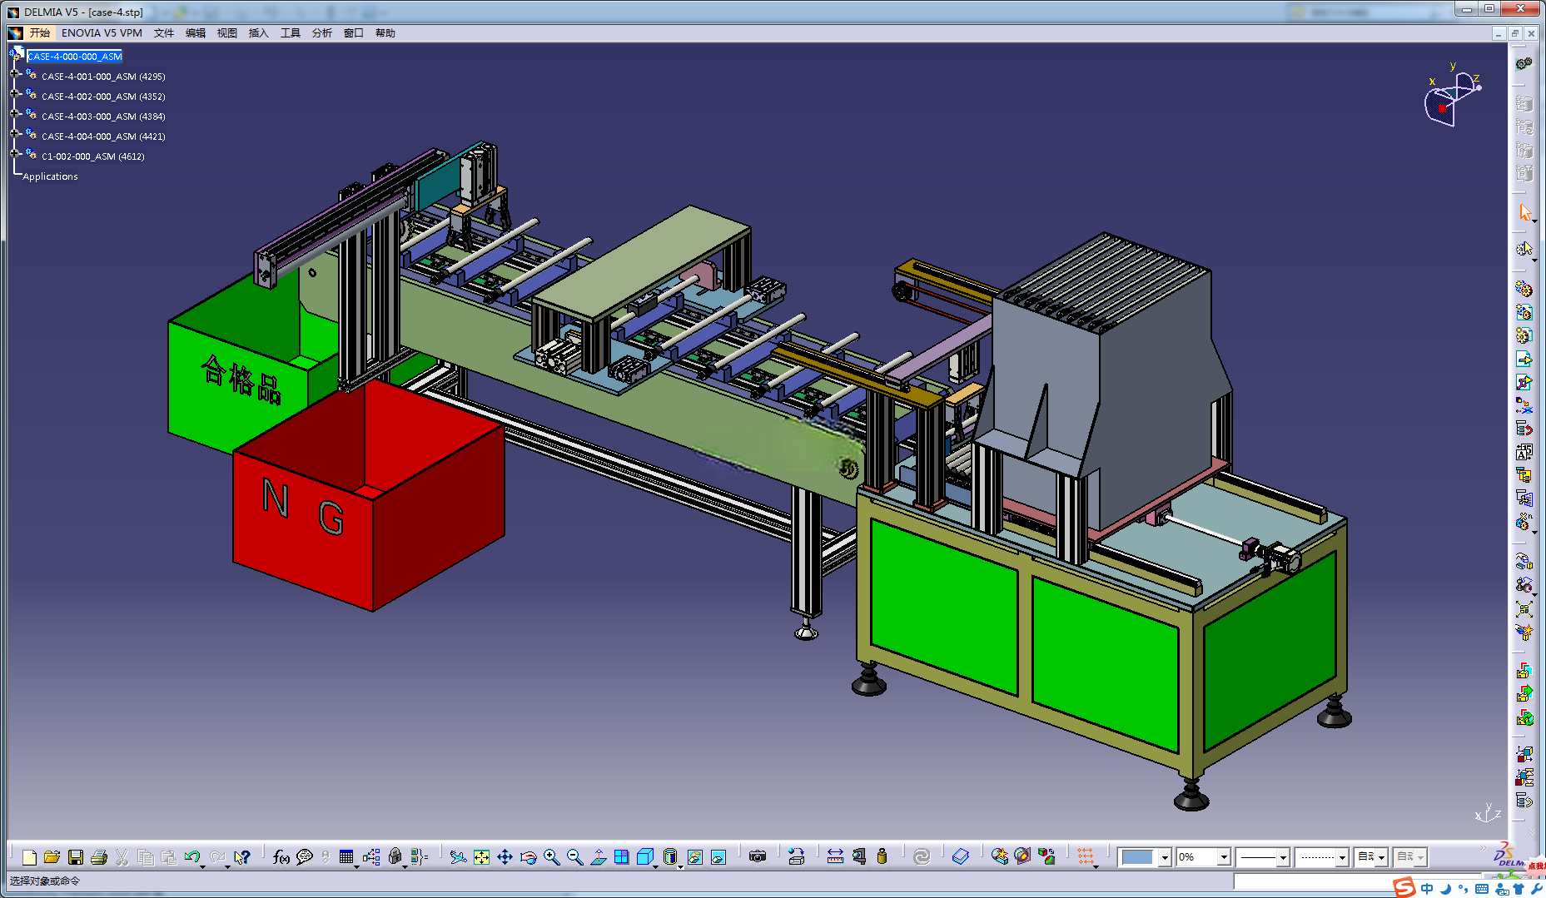The image size is (1546, 898).
Task: Click the Zoom In magnifier icon
Action: coord(551,856)
